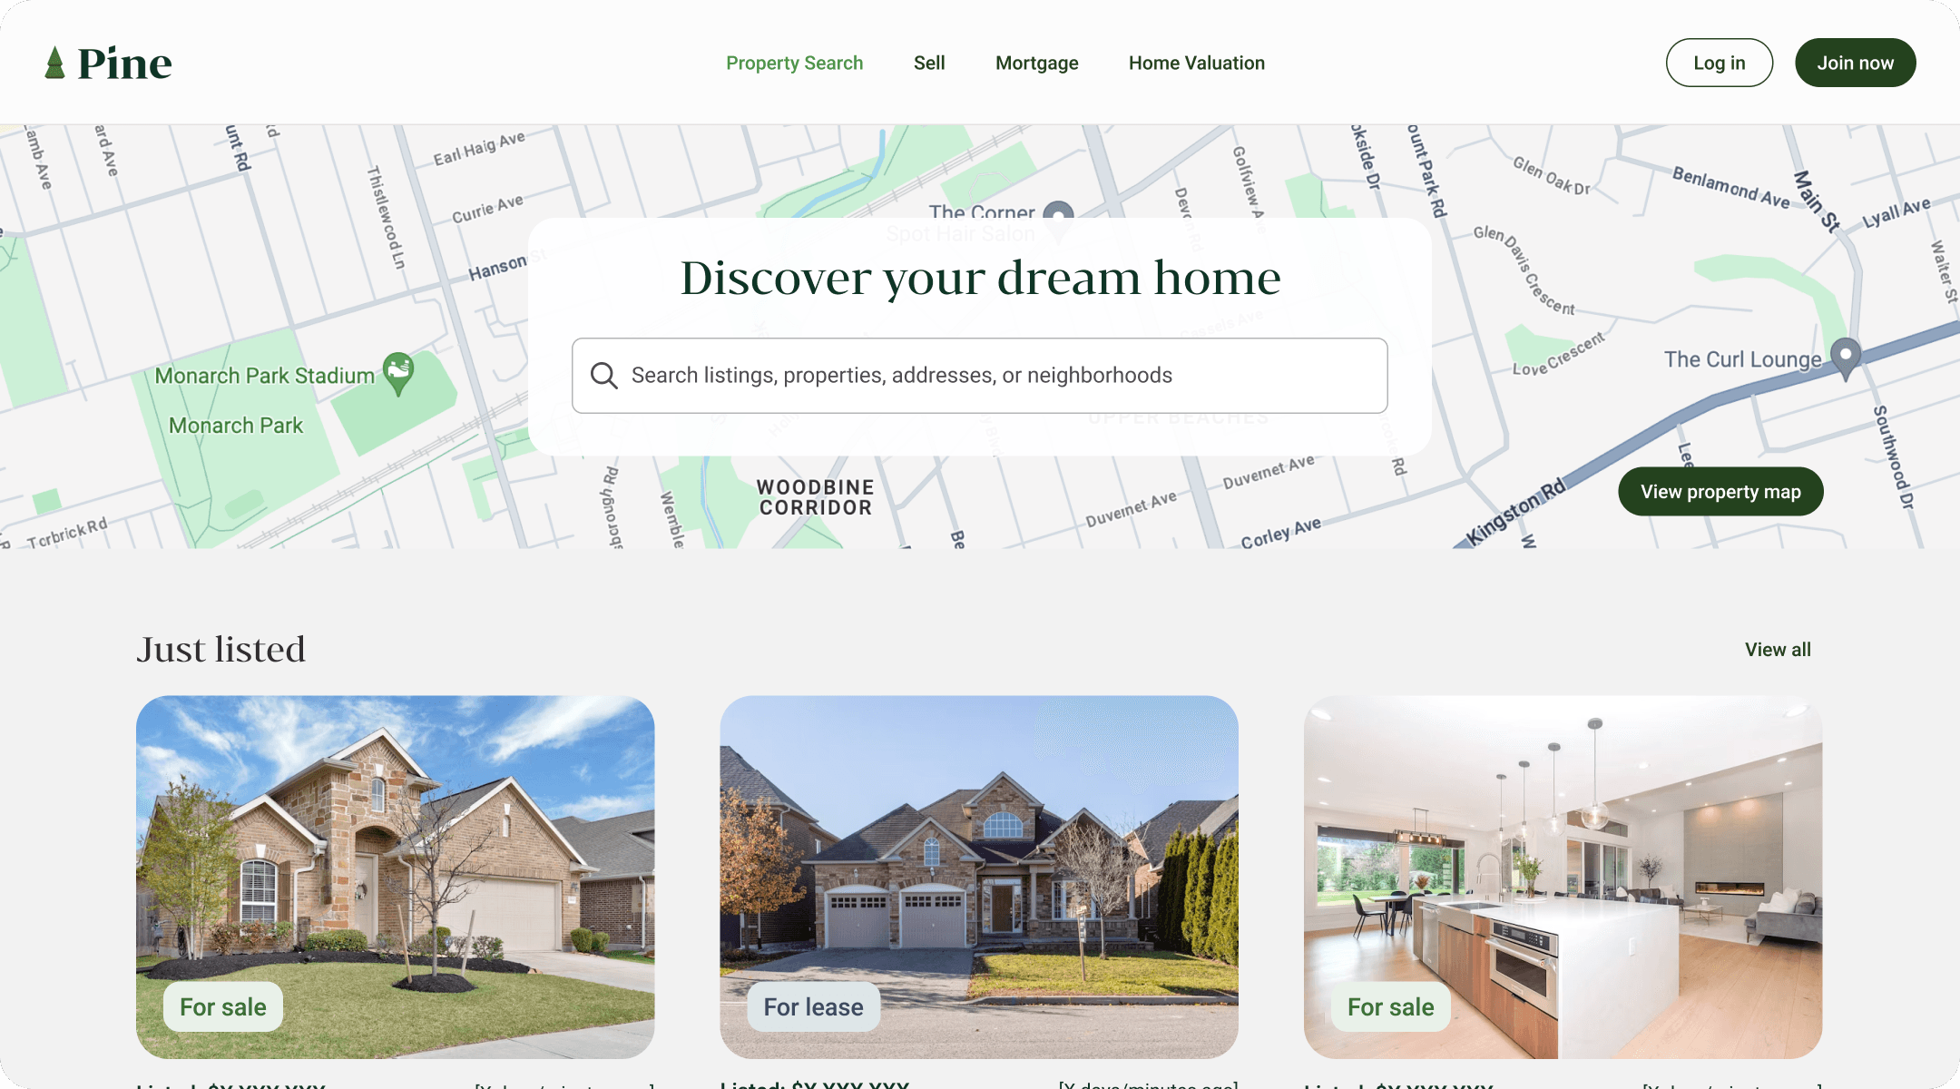Click the 'For sale' badge on first listing
This screenshot has width=1960, height=1089.
click(222, 1006)
